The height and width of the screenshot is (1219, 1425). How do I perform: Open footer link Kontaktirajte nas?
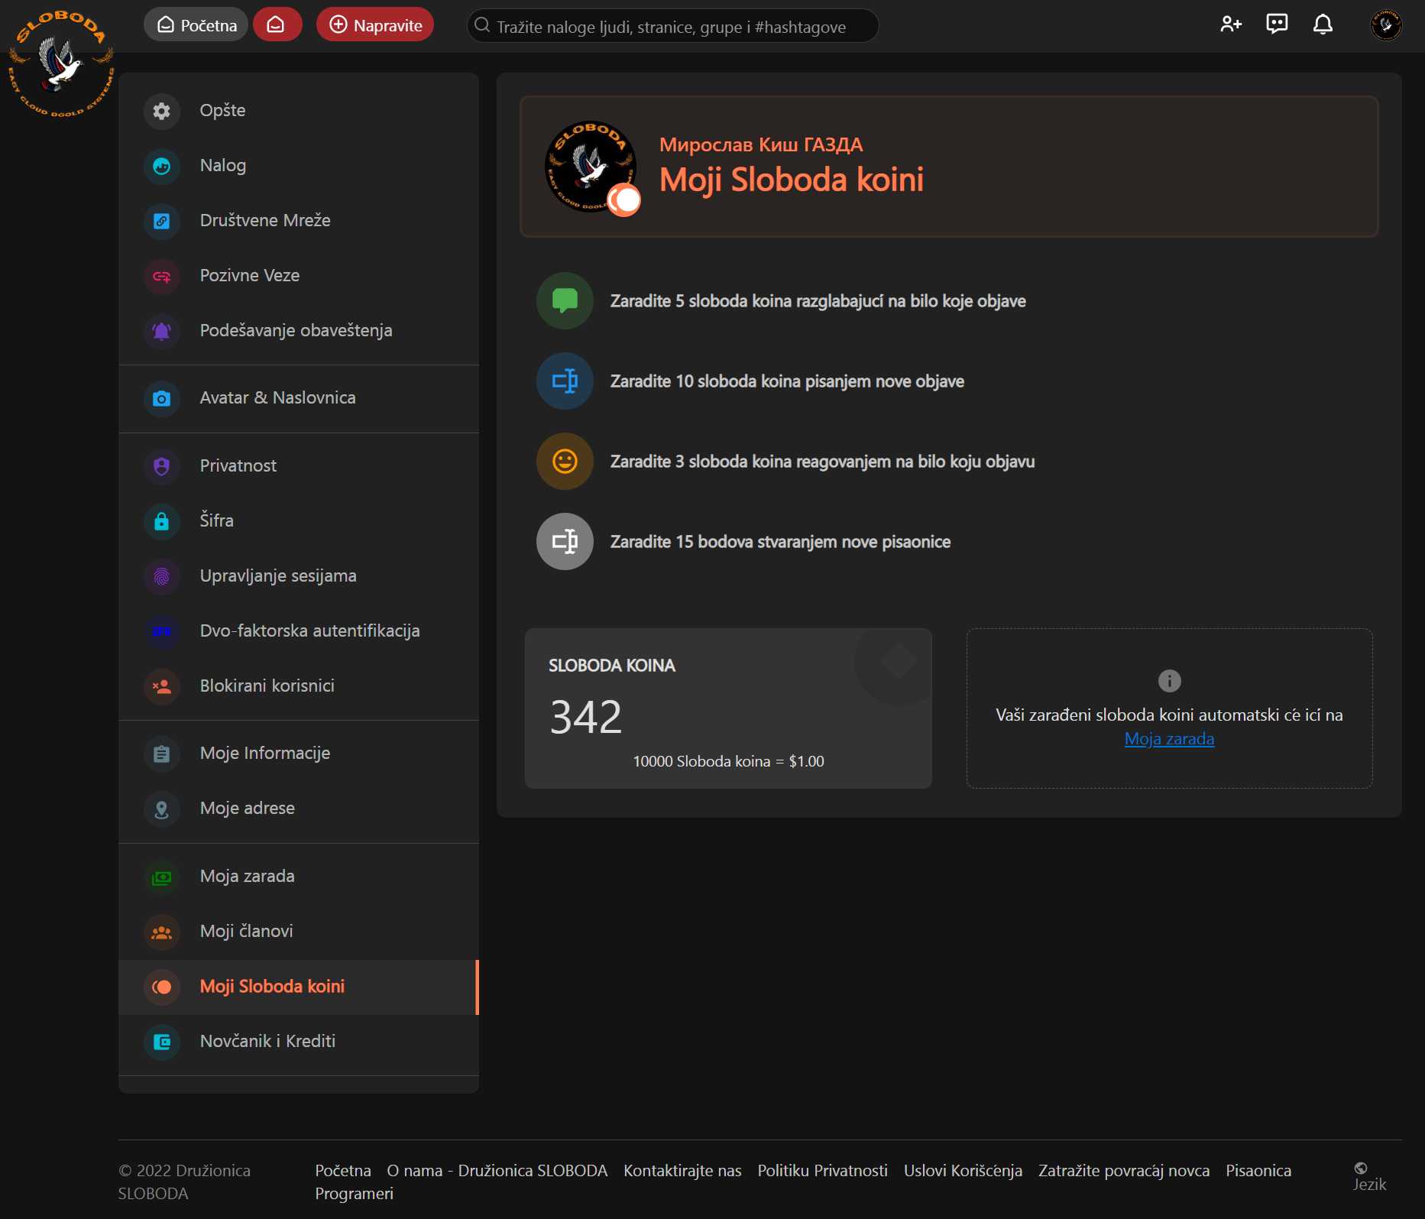point(682,1171)
